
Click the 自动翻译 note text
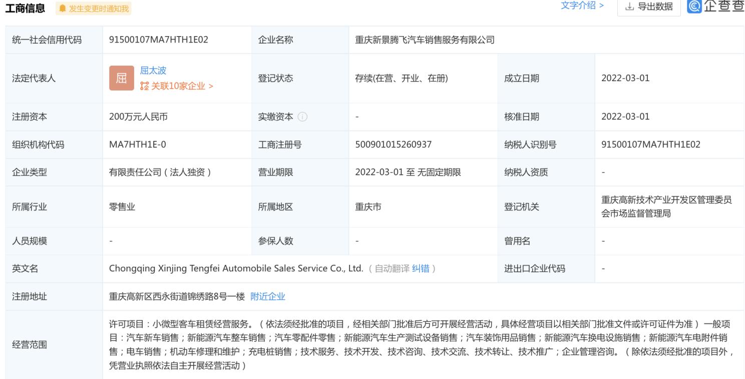tap(392, 269)
